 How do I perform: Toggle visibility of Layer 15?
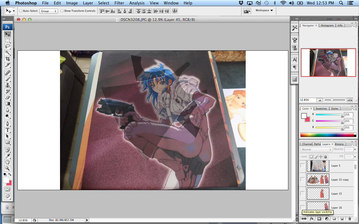[302, 193]
